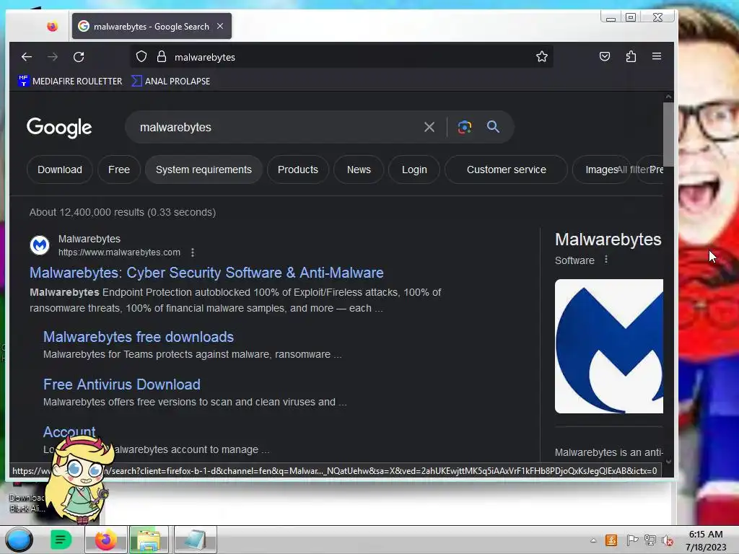Open Malwarebytes result favicon

point(40,245)
